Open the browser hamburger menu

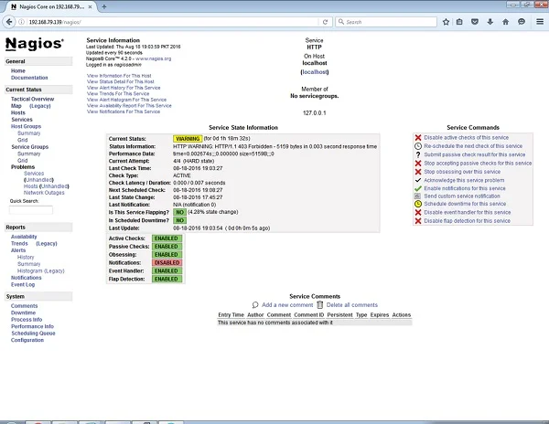pos(540,22)
